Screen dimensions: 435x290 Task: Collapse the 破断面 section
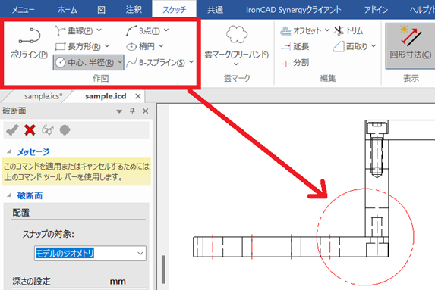tap(9, 195)
